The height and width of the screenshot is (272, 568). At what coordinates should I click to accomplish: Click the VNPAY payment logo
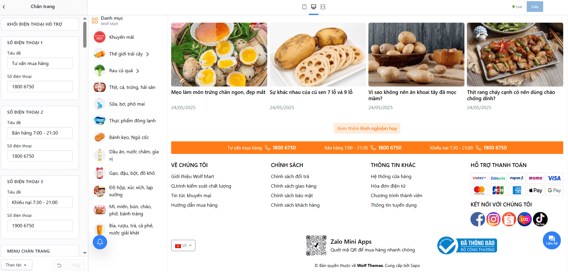coord(479,178)
